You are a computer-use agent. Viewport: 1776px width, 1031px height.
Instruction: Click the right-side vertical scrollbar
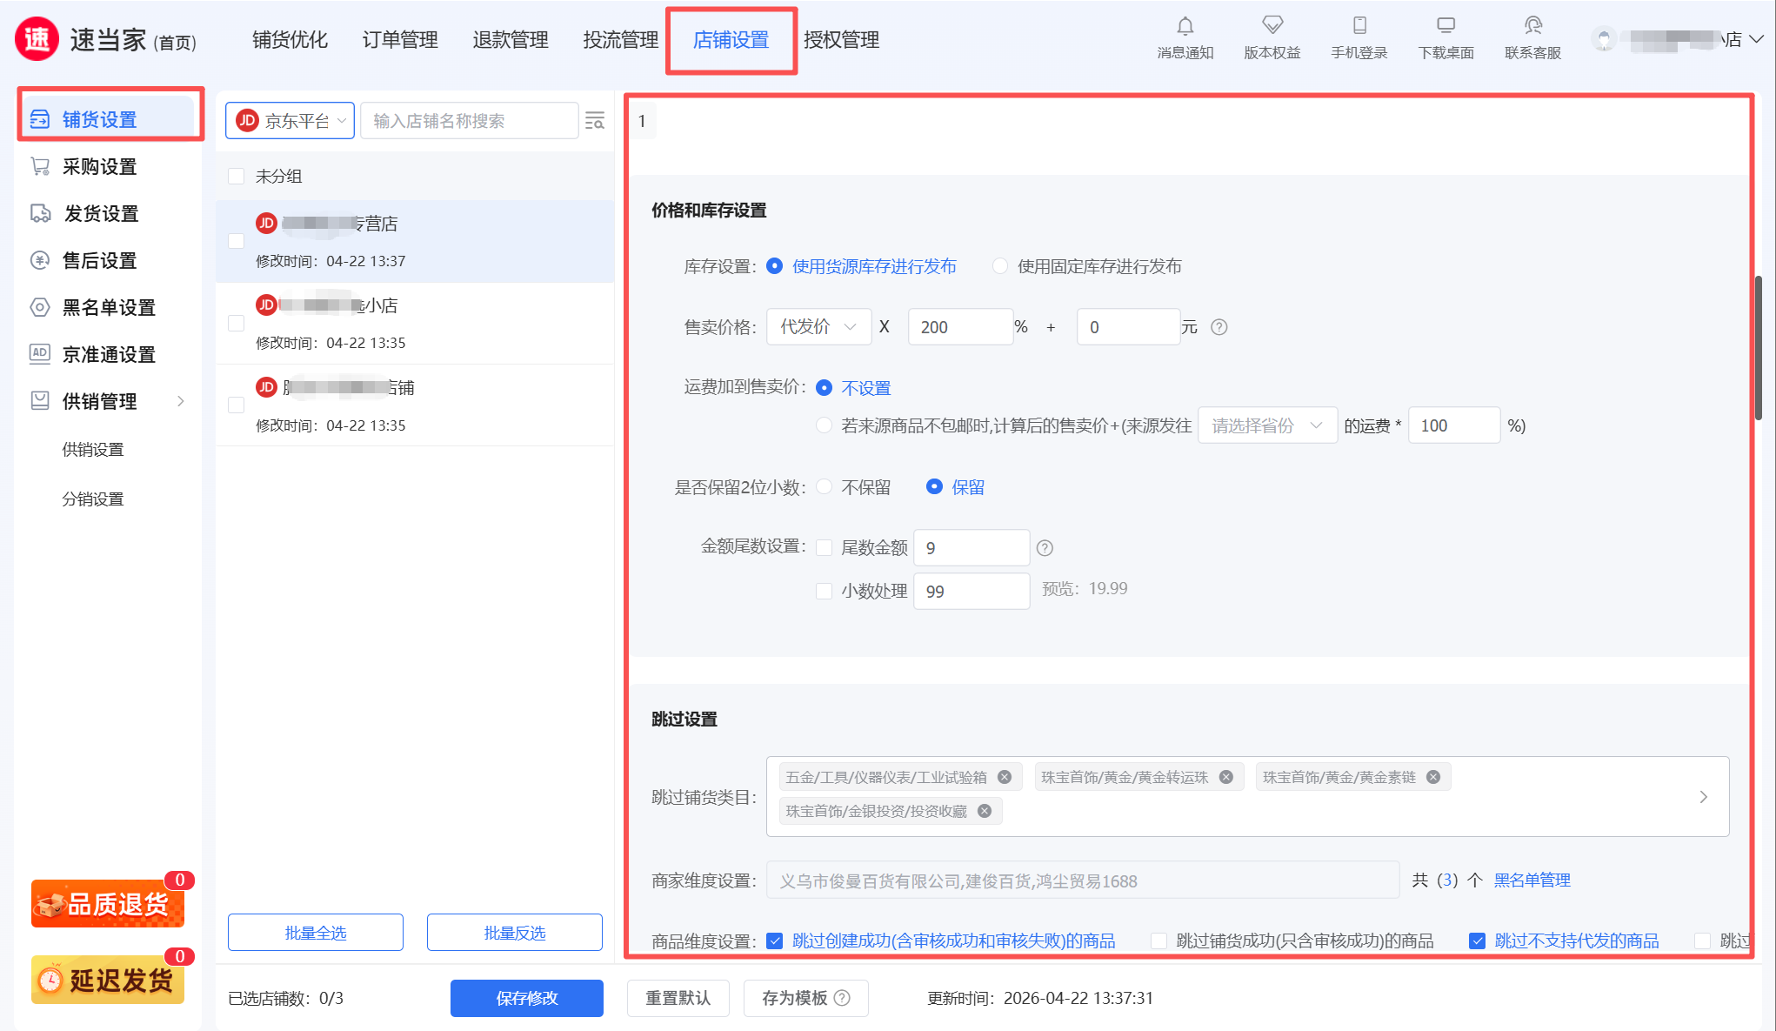(1758, 348)
